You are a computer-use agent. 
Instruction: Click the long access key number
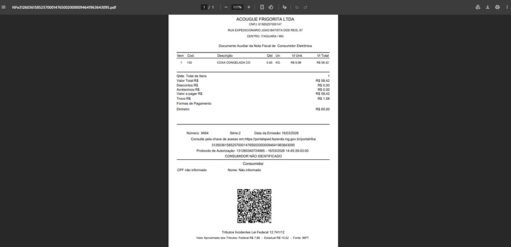(x=253, y=145)
